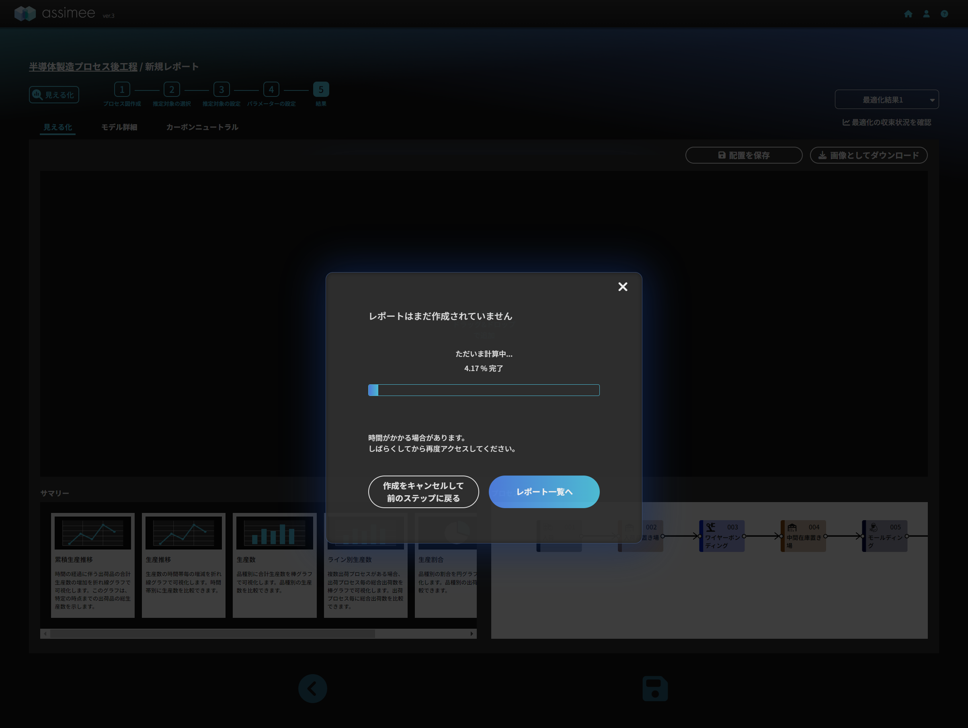Select the 生産割合 pie chart card
The width and height of the screenshot is (968, 728).
(x=445, y=565)
